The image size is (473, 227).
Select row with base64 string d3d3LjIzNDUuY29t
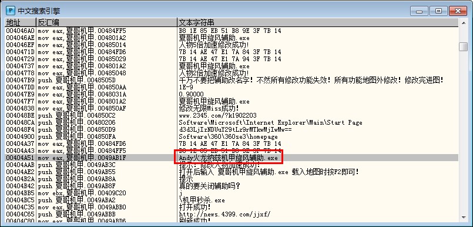[x=232, y=129]
